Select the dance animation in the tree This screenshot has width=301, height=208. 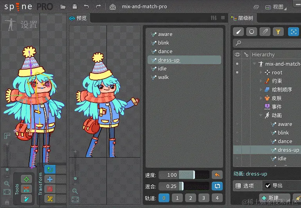[x=285, y=141]
